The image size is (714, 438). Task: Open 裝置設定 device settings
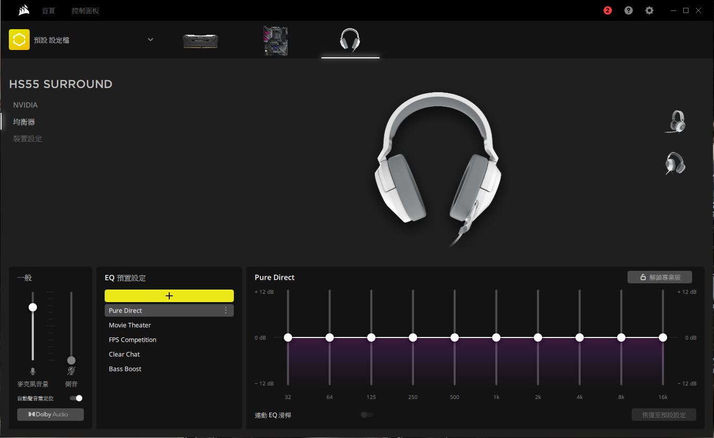28,139
